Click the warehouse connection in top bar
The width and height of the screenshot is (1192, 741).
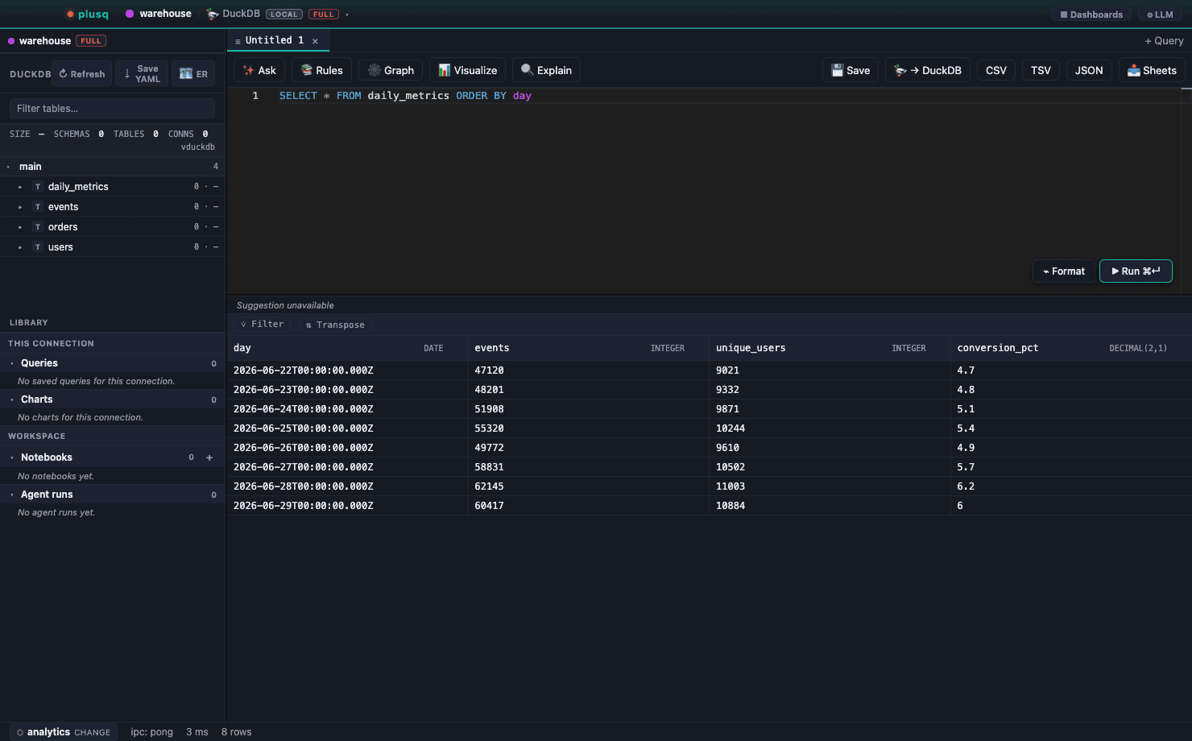[159, 14]
